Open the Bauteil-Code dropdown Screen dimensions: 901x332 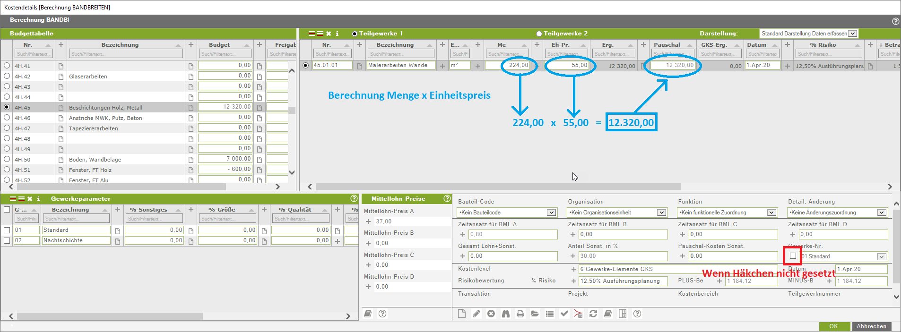[551, 213]
